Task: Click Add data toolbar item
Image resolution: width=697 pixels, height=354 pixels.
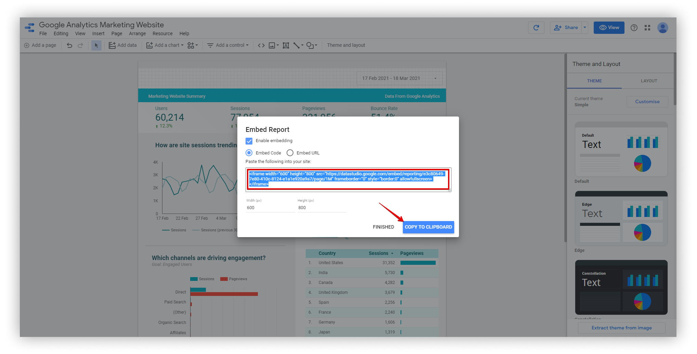Action: click(123, 45)
